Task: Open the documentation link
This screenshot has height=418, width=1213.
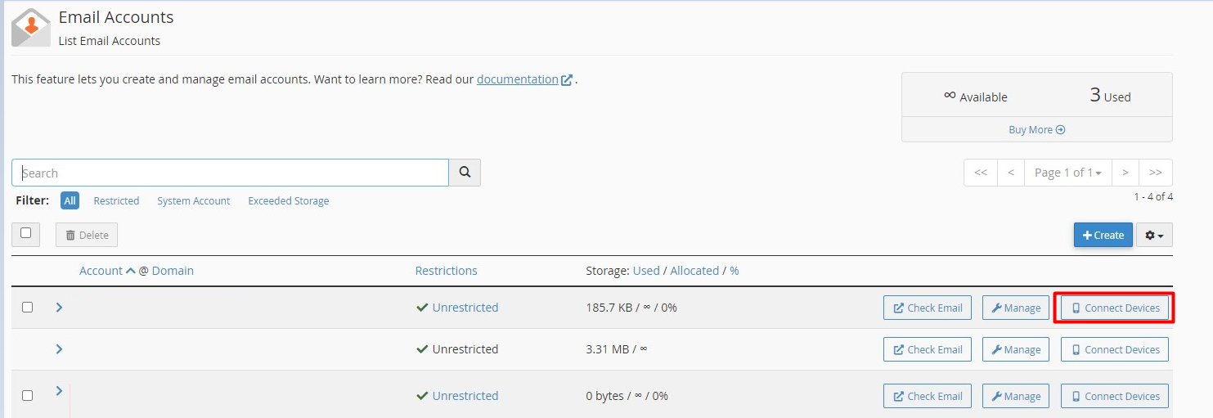Action: (x=518, y=79)
